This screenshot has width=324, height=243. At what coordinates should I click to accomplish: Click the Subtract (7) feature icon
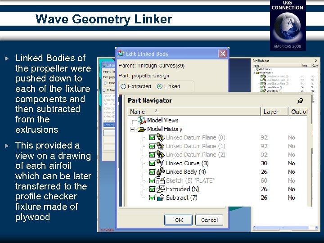pyautogui.click(x=161, y=198)
